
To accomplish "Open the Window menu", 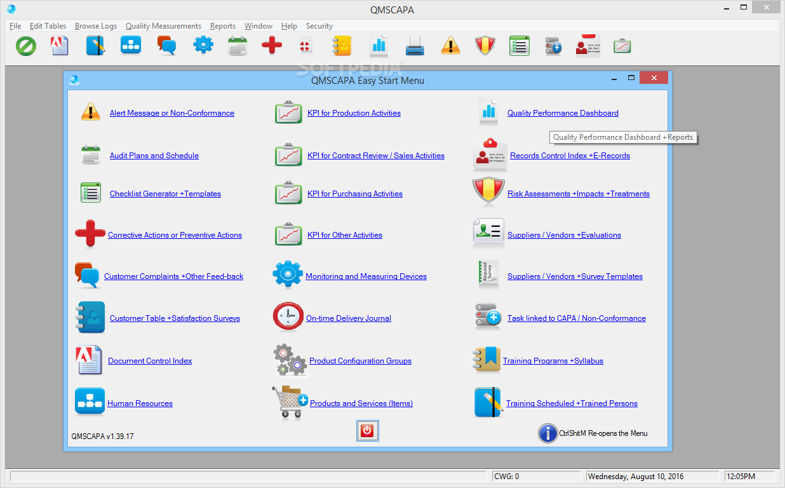I will click(x=258, y=26).
